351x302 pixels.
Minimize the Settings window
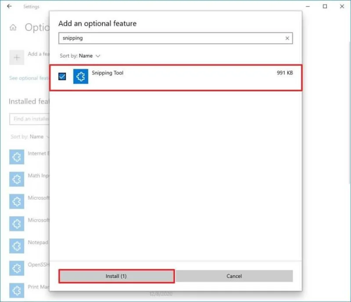click(308, 7)
